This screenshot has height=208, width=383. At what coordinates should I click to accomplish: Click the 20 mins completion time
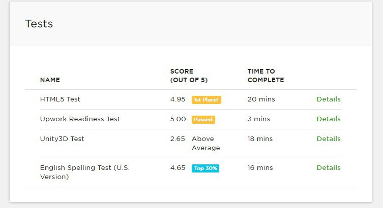coord(261,99)
